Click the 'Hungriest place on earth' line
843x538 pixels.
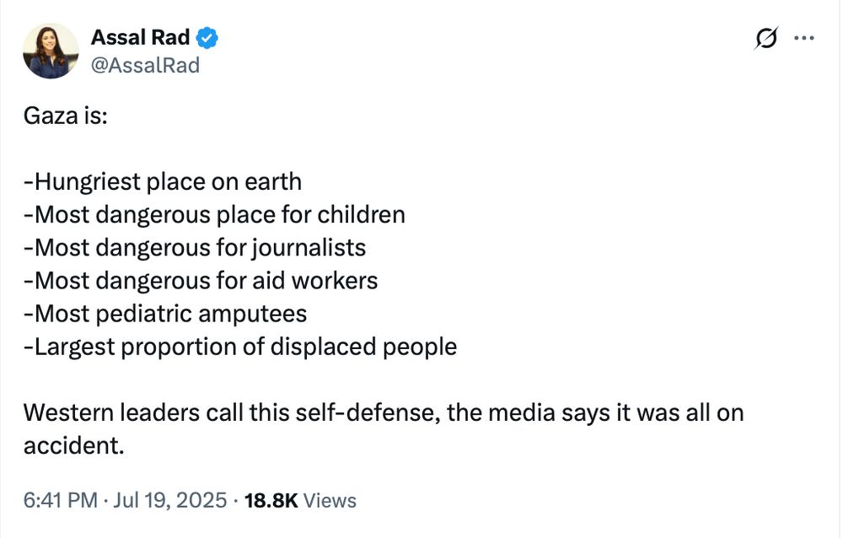pyautogui.click(x=163, y=182)
